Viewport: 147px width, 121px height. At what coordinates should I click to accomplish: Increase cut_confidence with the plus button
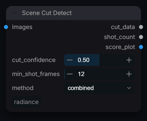pos(129,60)
